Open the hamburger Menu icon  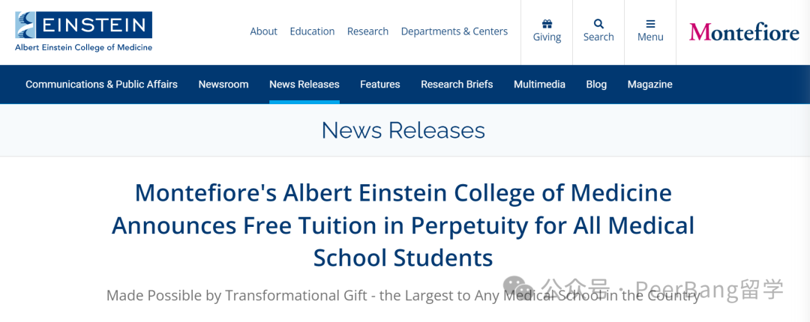coord(650,24)
